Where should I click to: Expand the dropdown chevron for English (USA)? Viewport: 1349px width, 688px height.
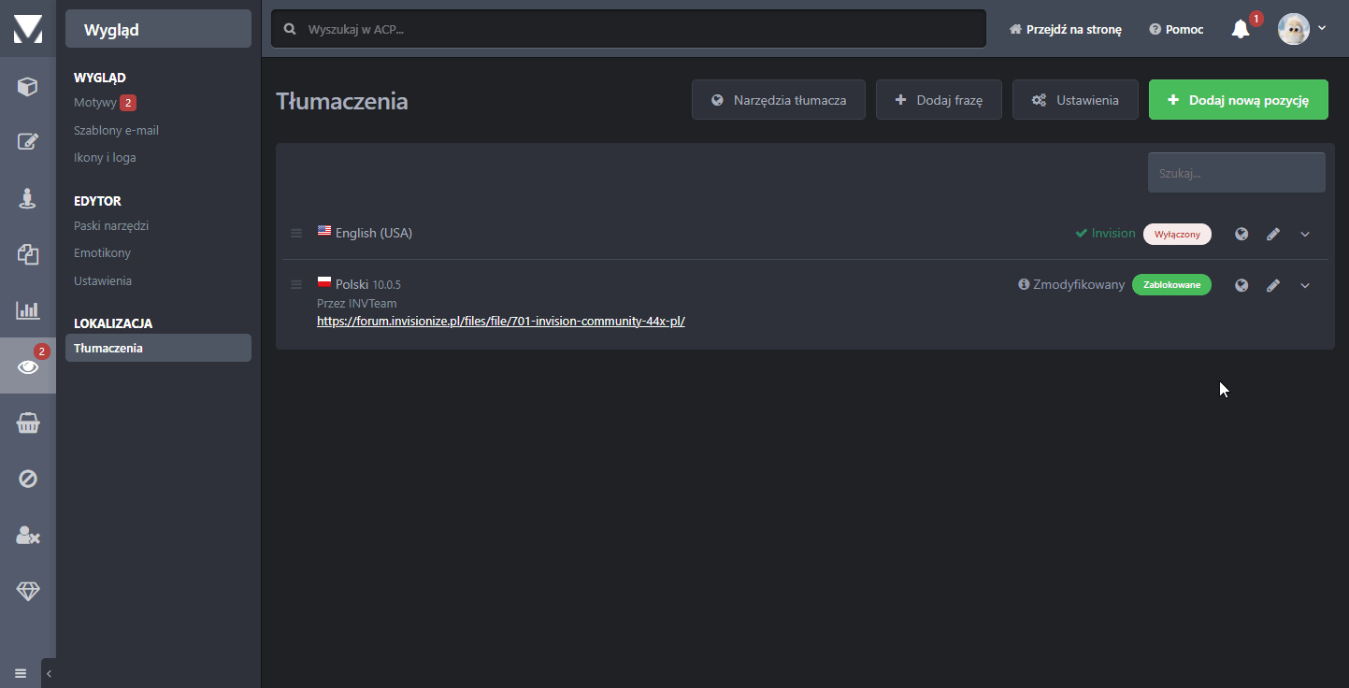(1305, 234)
